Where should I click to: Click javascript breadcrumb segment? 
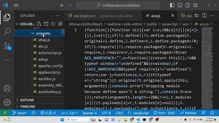click(x=170, y=24)
